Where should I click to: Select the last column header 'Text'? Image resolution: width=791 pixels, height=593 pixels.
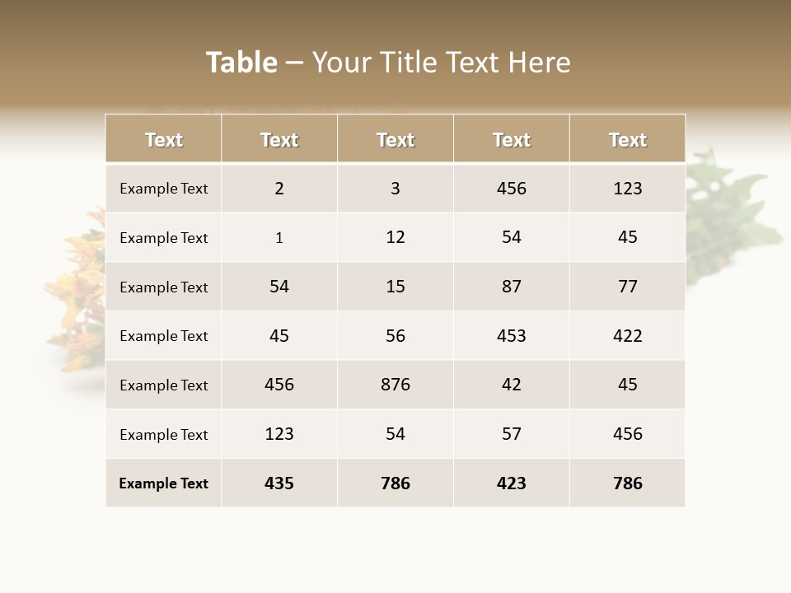point(628,138)
